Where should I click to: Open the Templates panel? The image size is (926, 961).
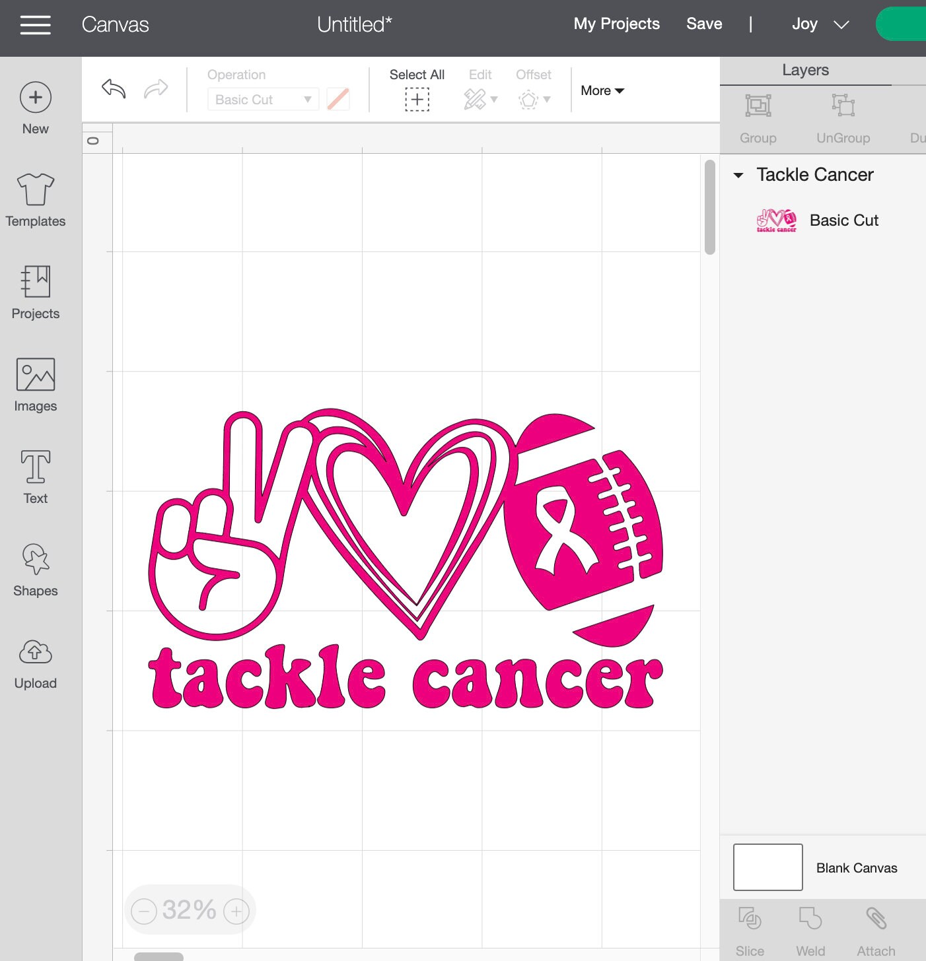tap(35, 198)
